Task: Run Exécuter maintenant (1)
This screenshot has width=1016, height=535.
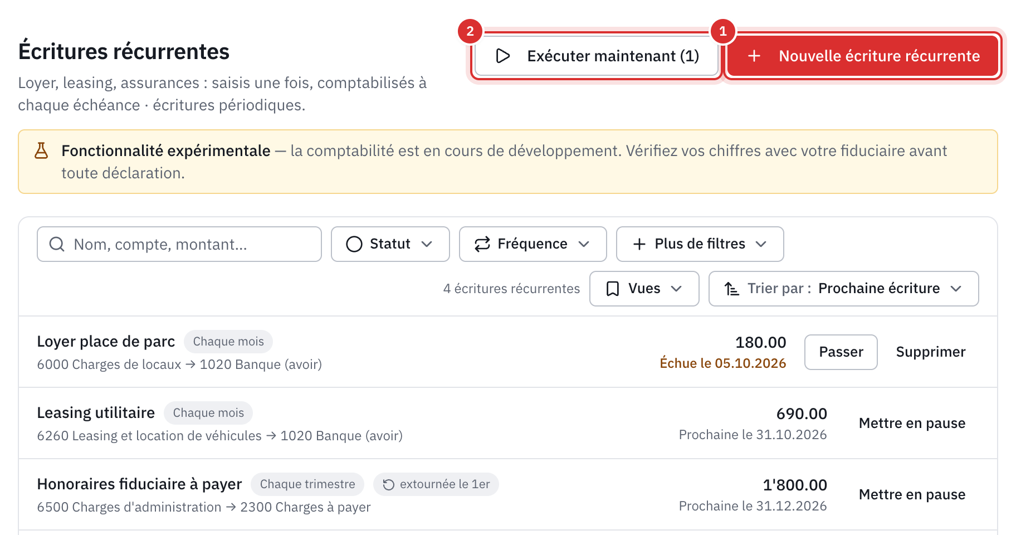Action: click(x=597, y=56)
